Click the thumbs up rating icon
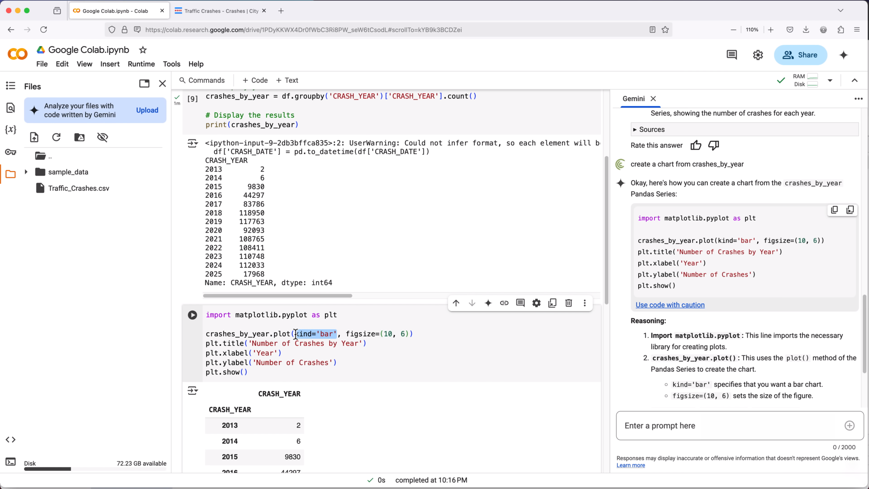869x489 pixels. click(x=696, y=145)
